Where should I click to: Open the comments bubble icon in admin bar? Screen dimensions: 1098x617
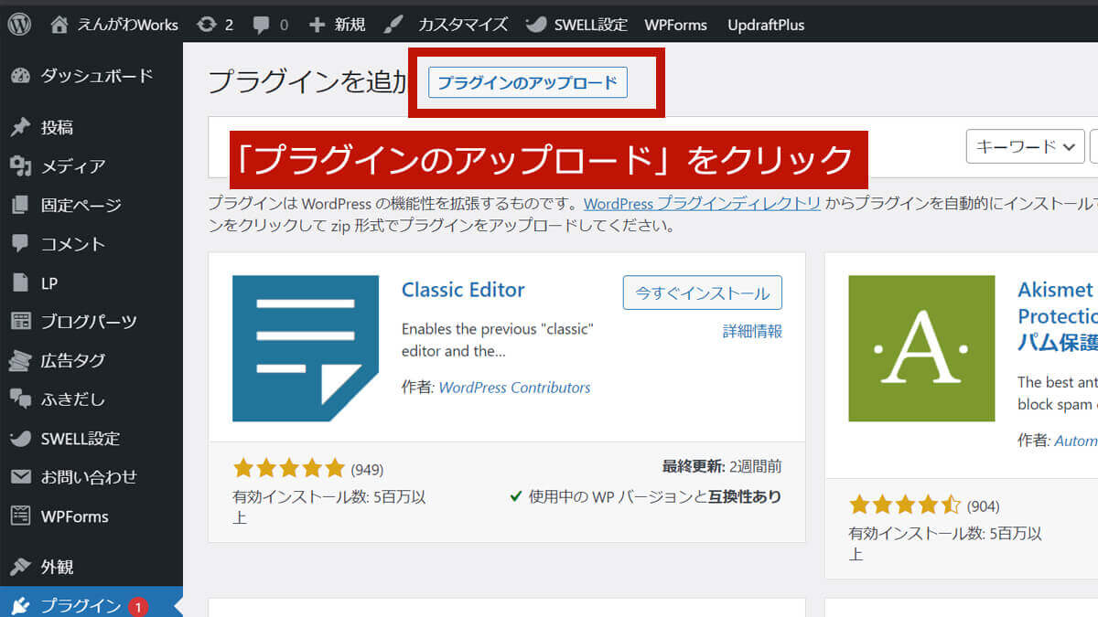coord(262,26)
